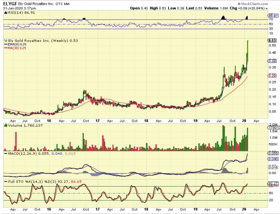
Task: Click the up-arrow icon after Chg percentage
Action: click(x=267, y=8)
